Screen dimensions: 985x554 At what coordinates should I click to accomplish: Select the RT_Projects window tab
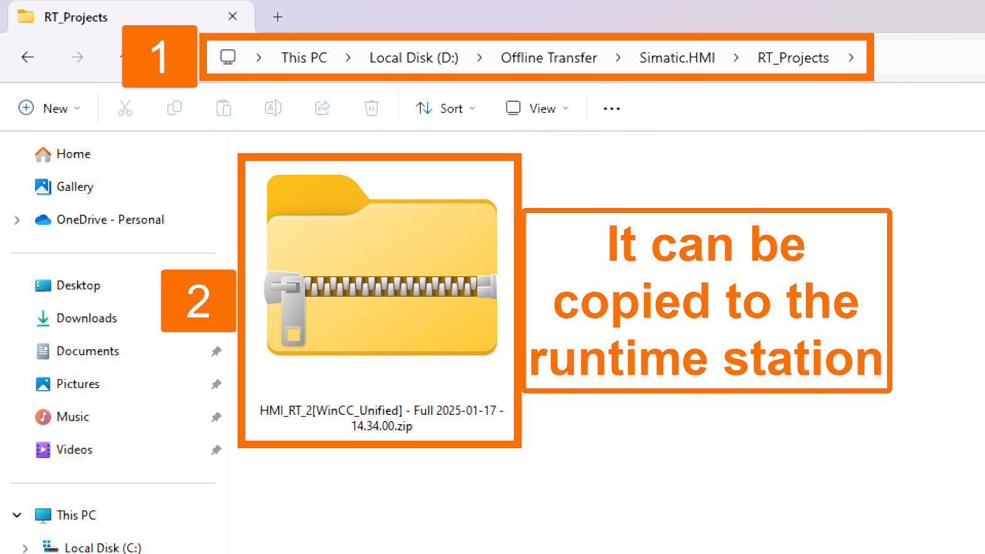coord(131,17)
